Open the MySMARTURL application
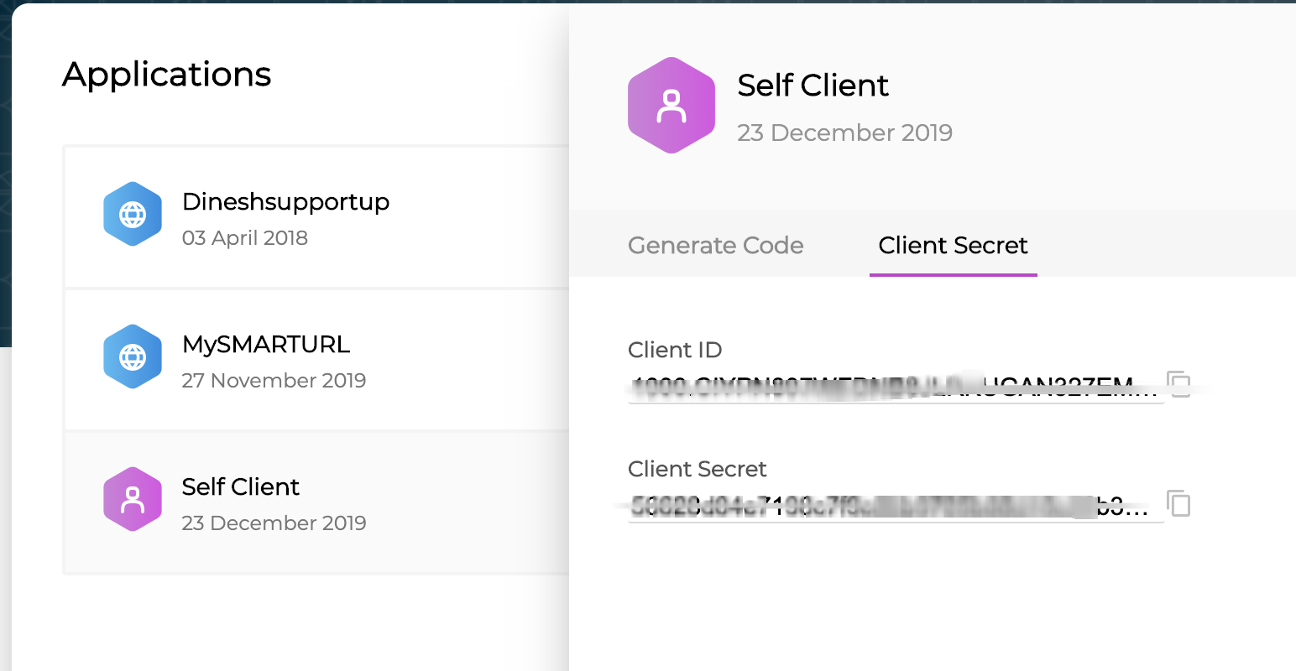 [316, 360]
